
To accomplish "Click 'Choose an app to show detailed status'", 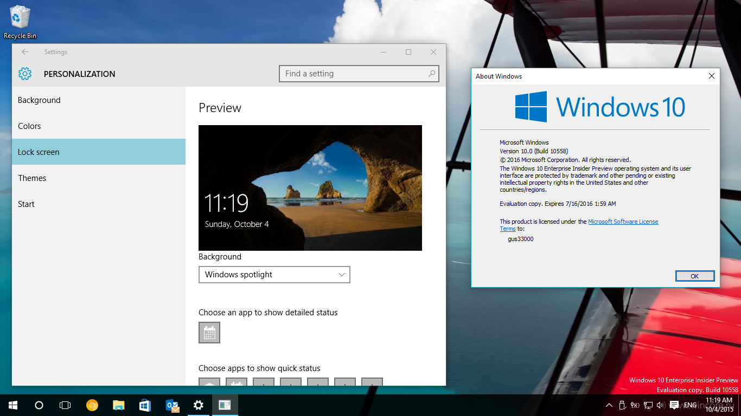I will (x=268, y=313).
